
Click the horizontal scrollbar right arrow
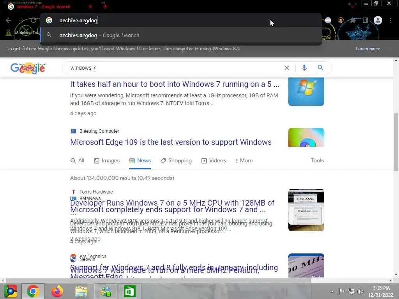[390, 280]
